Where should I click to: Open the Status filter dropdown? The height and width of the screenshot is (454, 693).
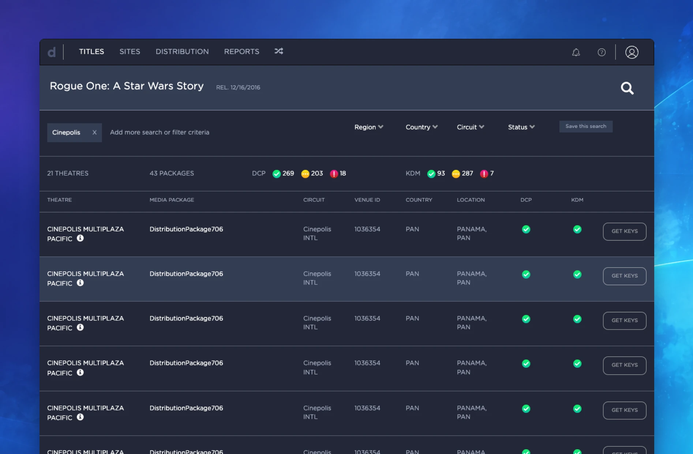521,127
